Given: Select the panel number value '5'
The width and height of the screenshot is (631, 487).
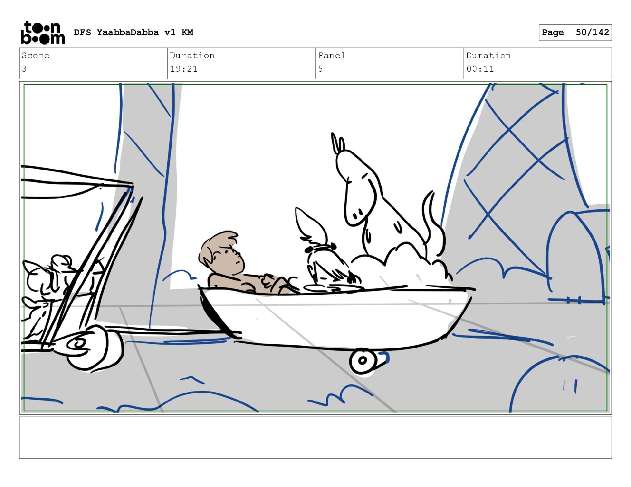Looking at the screenshot, I should [321, 69].
